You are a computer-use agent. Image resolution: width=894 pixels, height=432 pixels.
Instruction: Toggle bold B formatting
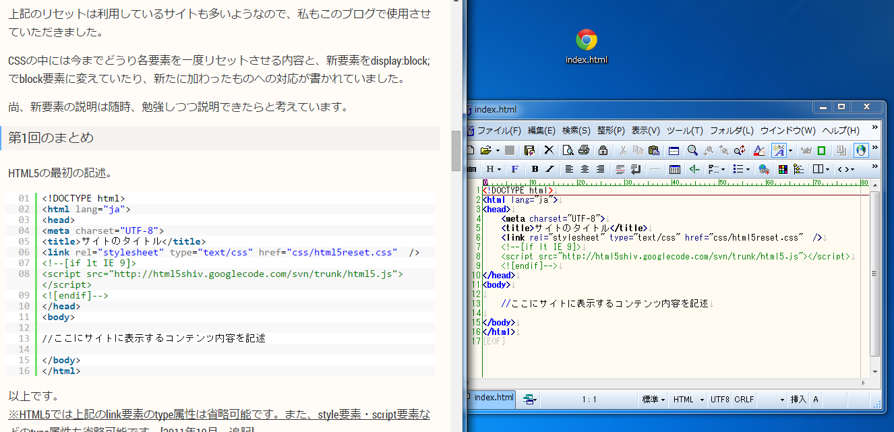point(535,169)
